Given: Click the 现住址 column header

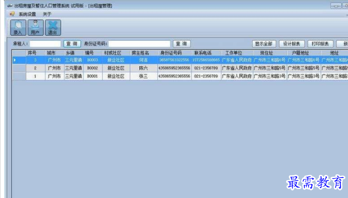Looking at the screenshot, I should pos(270,53).
